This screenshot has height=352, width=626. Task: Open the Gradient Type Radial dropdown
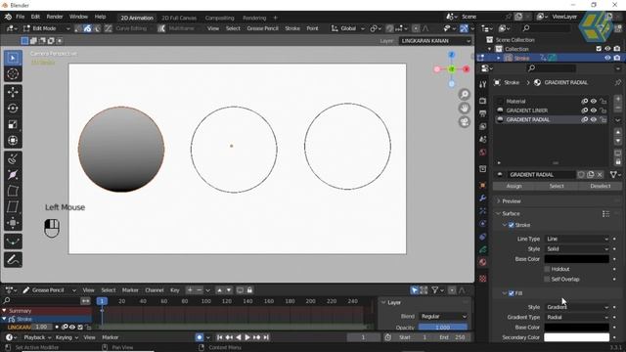tap(577, 317)
